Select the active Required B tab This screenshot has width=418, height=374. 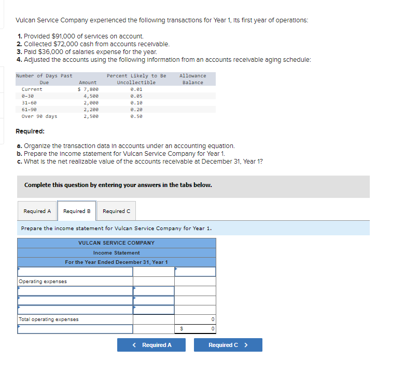[77, 210]
